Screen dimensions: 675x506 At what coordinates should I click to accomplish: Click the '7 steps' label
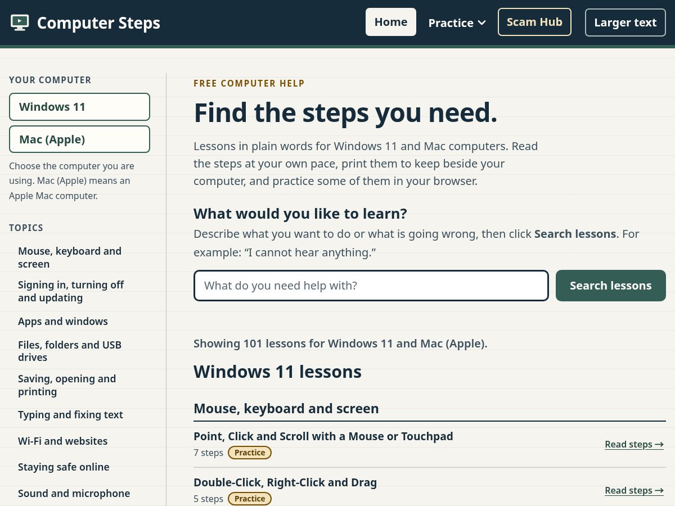point(208,453)
